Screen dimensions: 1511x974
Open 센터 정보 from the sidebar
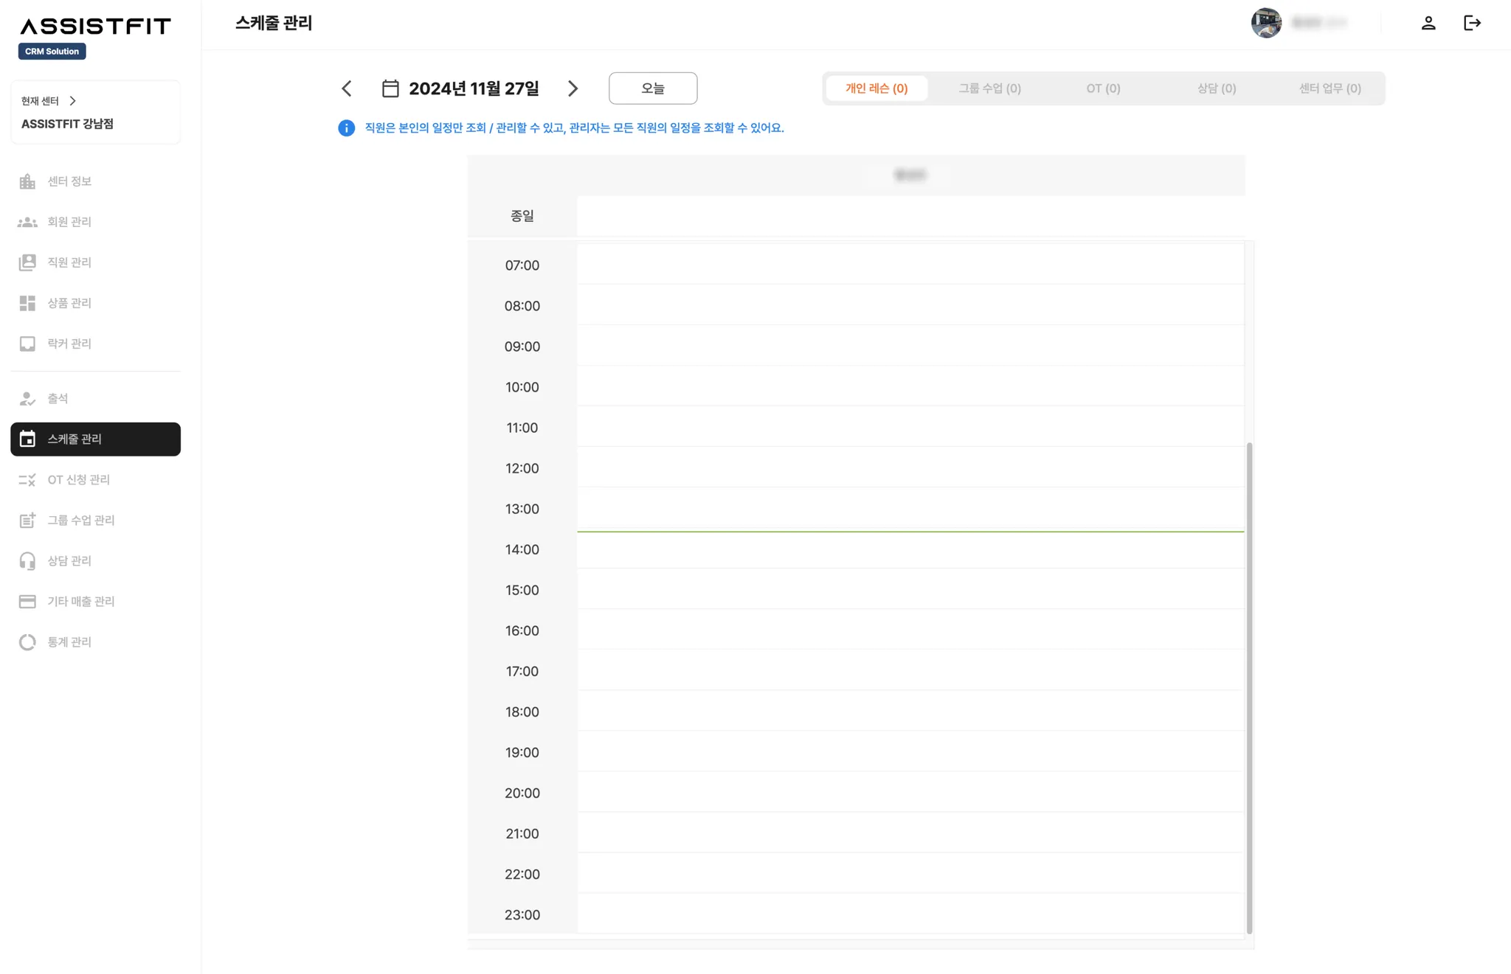tap(69, 181)
